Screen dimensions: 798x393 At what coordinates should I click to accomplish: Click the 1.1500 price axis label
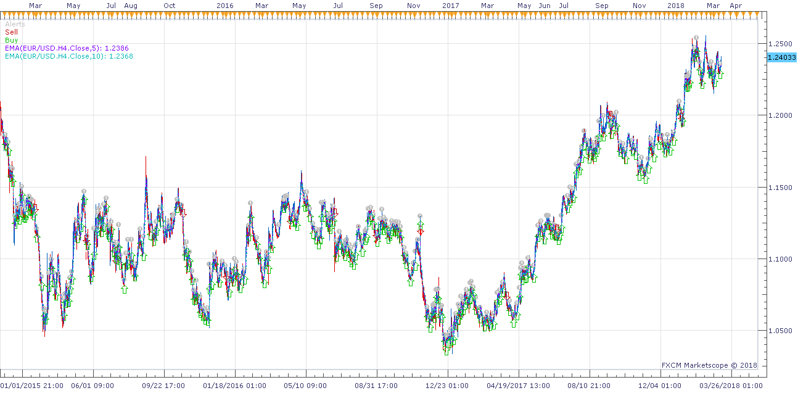click(779, 187)
